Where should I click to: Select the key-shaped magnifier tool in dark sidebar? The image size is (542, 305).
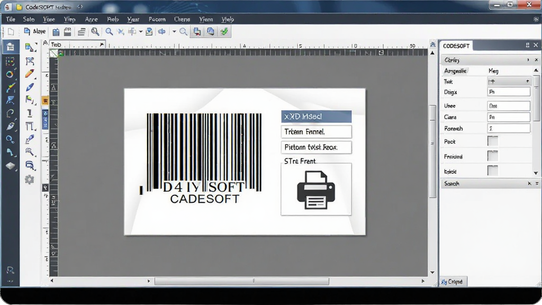click(x=10, y=139)
